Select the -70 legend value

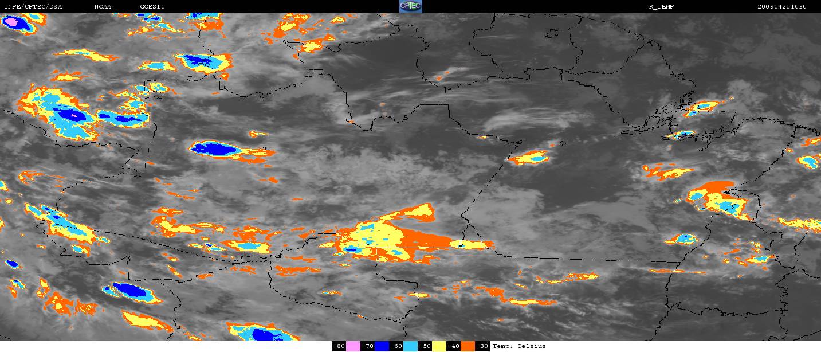pyautogui.click(x=367, y=346)
